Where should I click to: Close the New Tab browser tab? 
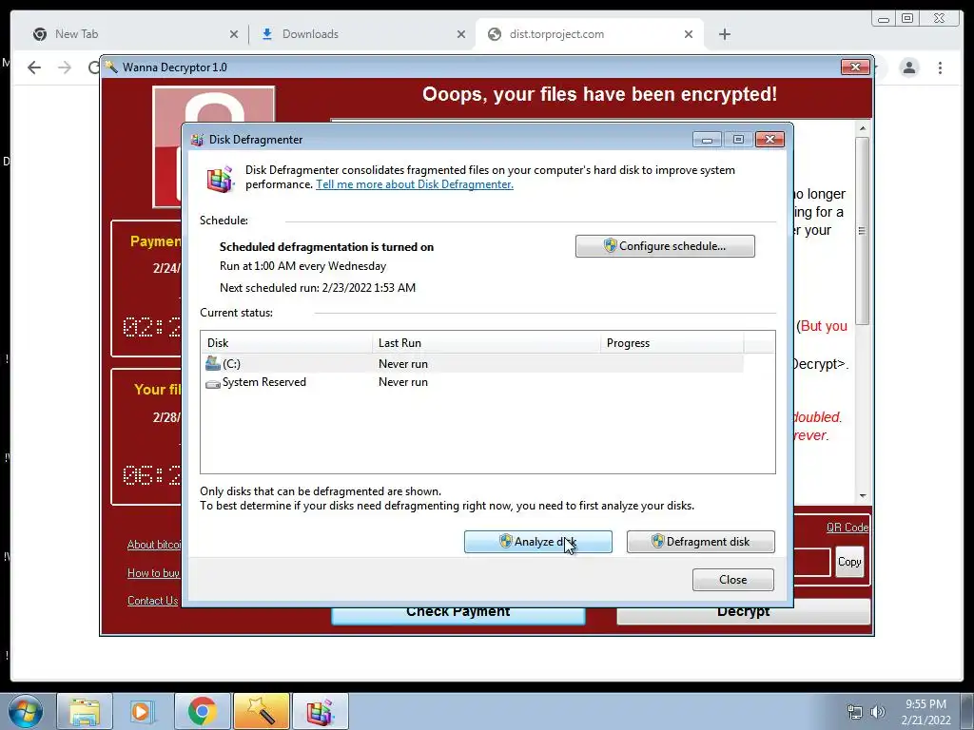point(234,34)
